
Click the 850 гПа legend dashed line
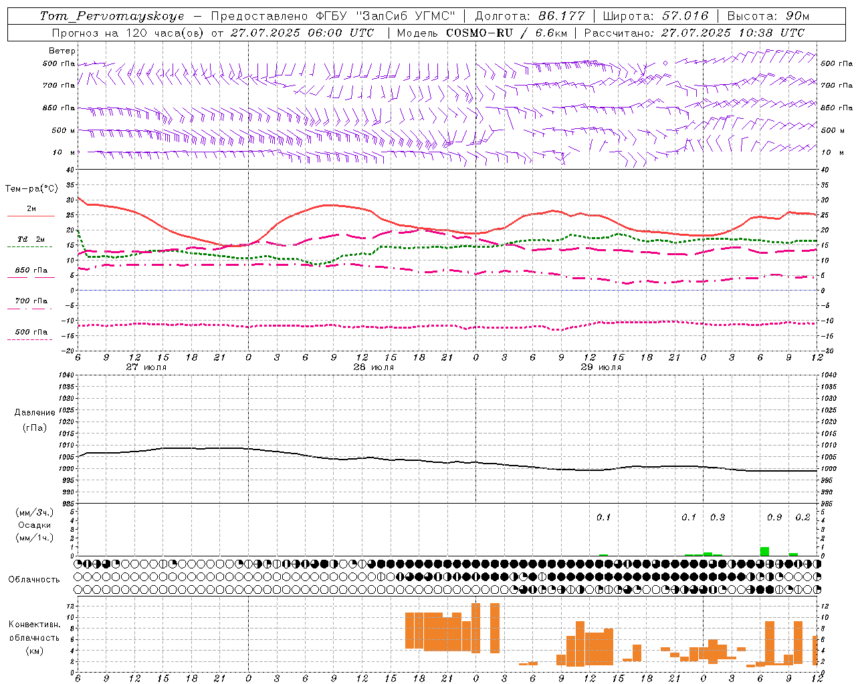click(x=31, y=278)
